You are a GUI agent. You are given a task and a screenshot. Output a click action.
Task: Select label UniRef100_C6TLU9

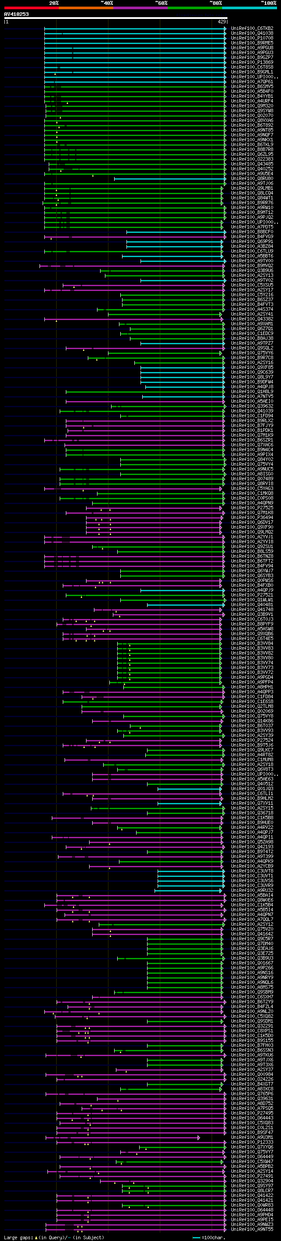252,251
